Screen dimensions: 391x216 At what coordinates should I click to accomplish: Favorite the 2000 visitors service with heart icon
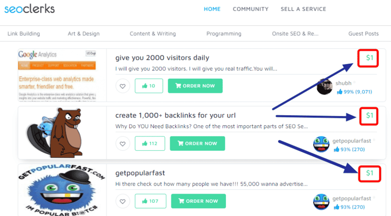click(123, 86)
